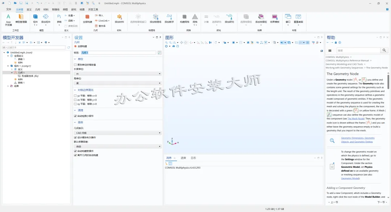
Task: Switch to the 物理场 ribbon tab
Action: click(56, 9)
